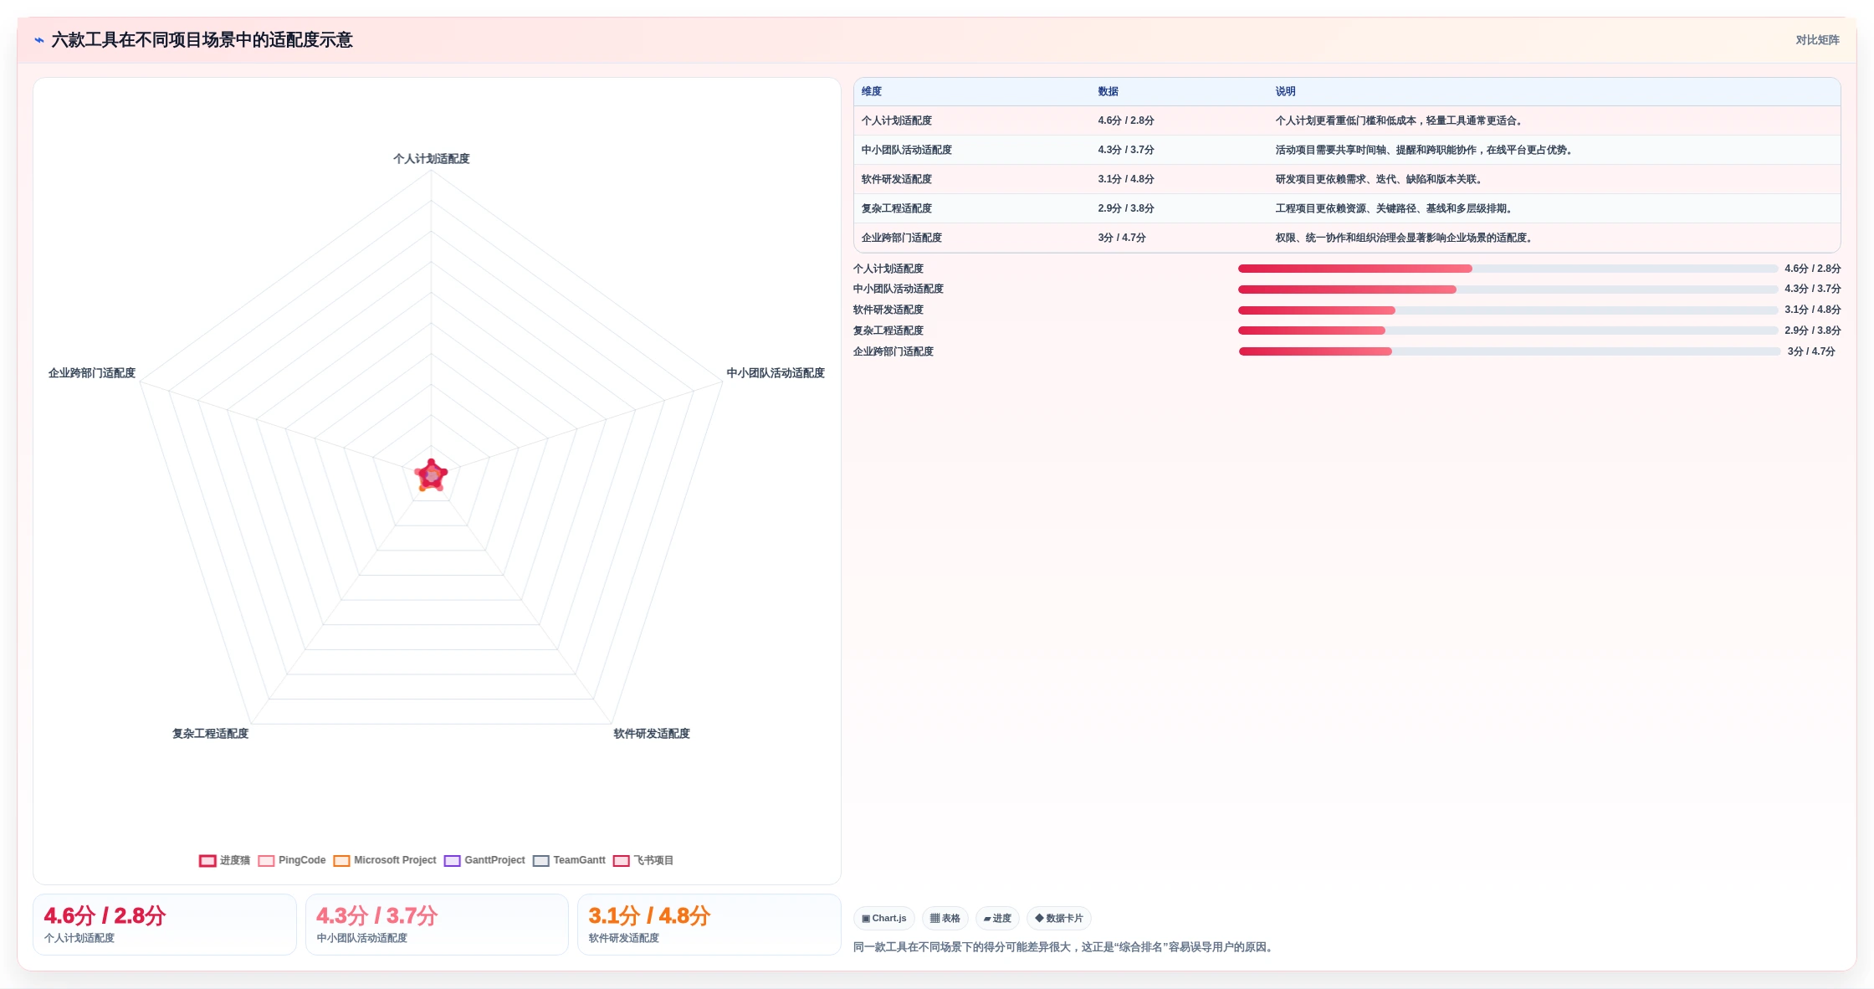Open the 4.3分 / 3.7分 data card

tap(437, 925)
